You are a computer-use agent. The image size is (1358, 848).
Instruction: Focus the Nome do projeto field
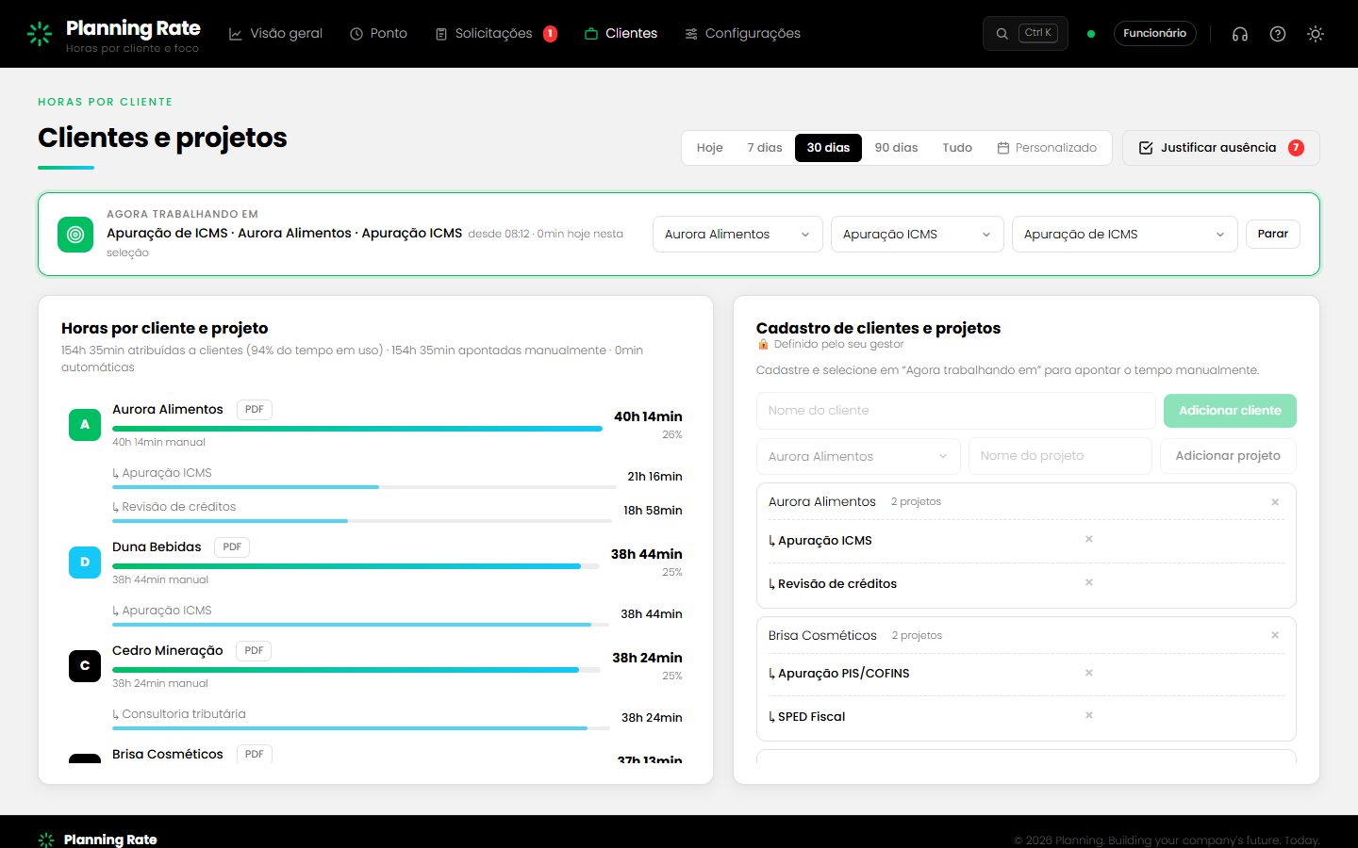pos(1060,456)
